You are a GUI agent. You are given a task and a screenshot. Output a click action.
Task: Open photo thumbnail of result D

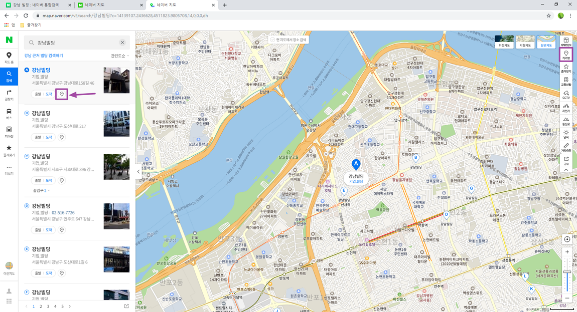[116, 216]
